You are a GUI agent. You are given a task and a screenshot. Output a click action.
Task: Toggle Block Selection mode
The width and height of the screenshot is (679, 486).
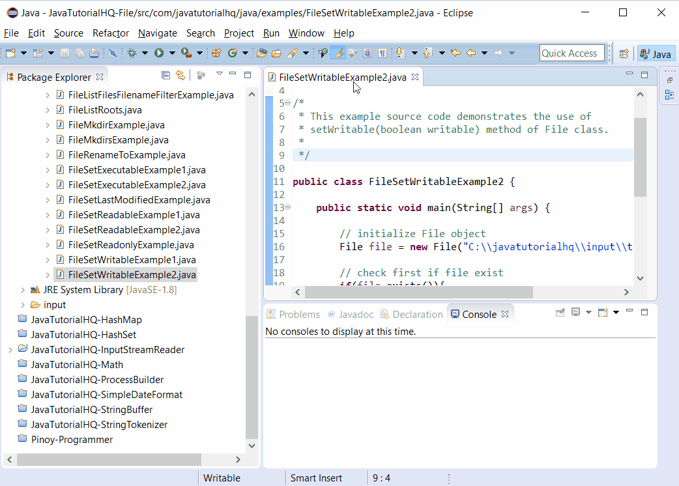(368, 53)
